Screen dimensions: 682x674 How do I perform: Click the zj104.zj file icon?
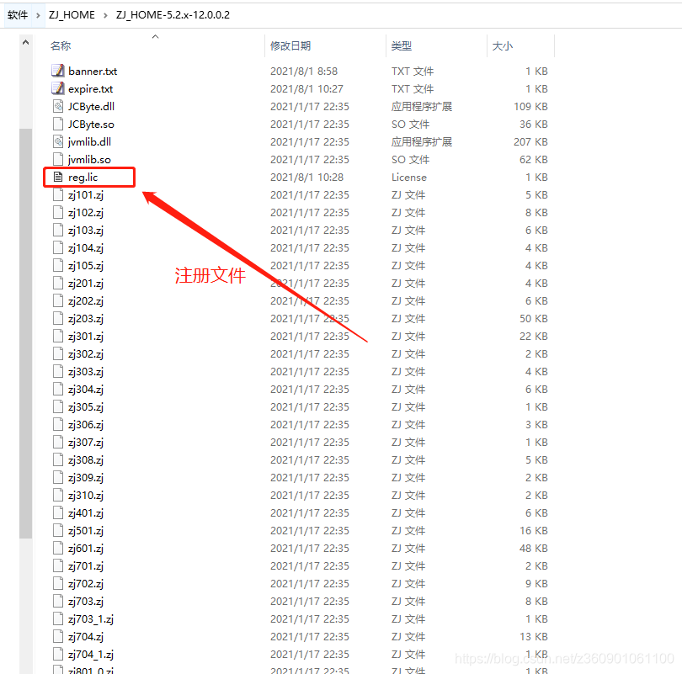[x=58, y=247]
